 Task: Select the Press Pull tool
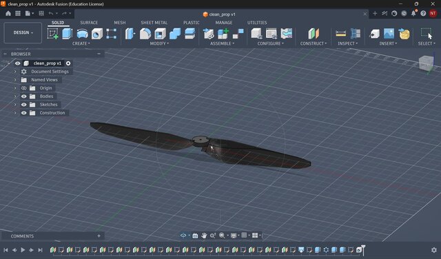130,34
